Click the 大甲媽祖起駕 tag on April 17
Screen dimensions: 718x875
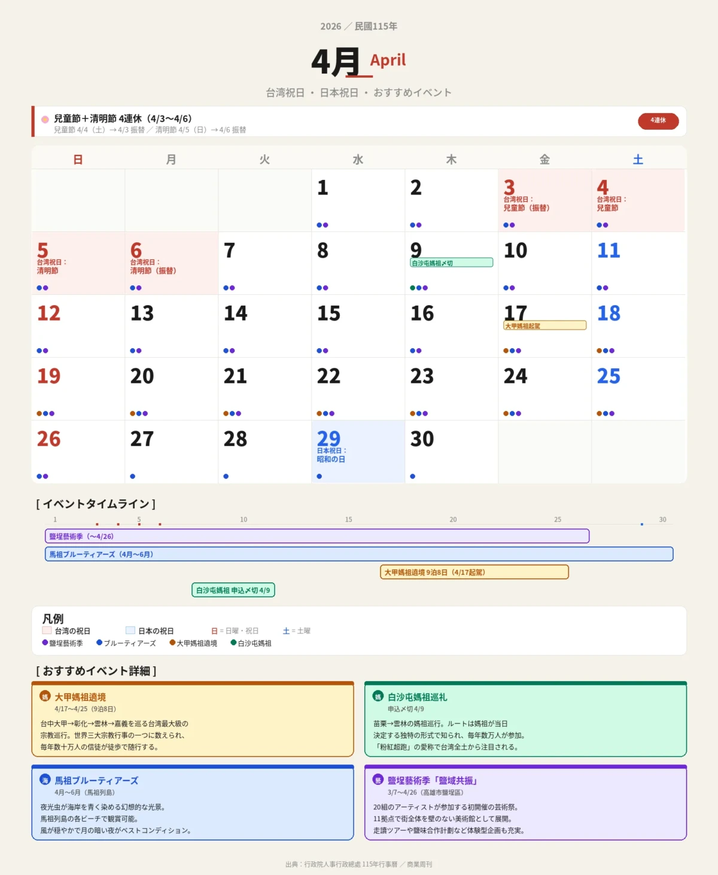(x=544, y=325)
